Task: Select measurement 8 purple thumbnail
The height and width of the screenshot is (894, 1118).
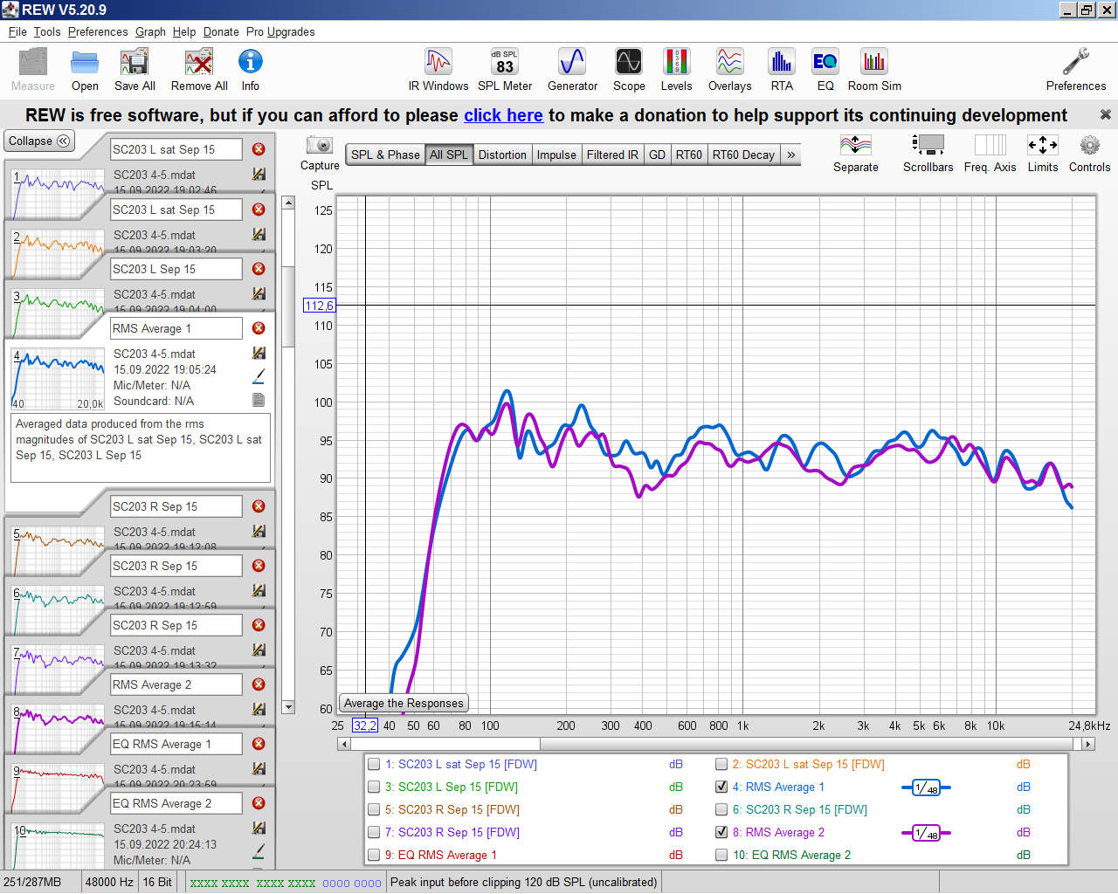Action: (58, 729)
